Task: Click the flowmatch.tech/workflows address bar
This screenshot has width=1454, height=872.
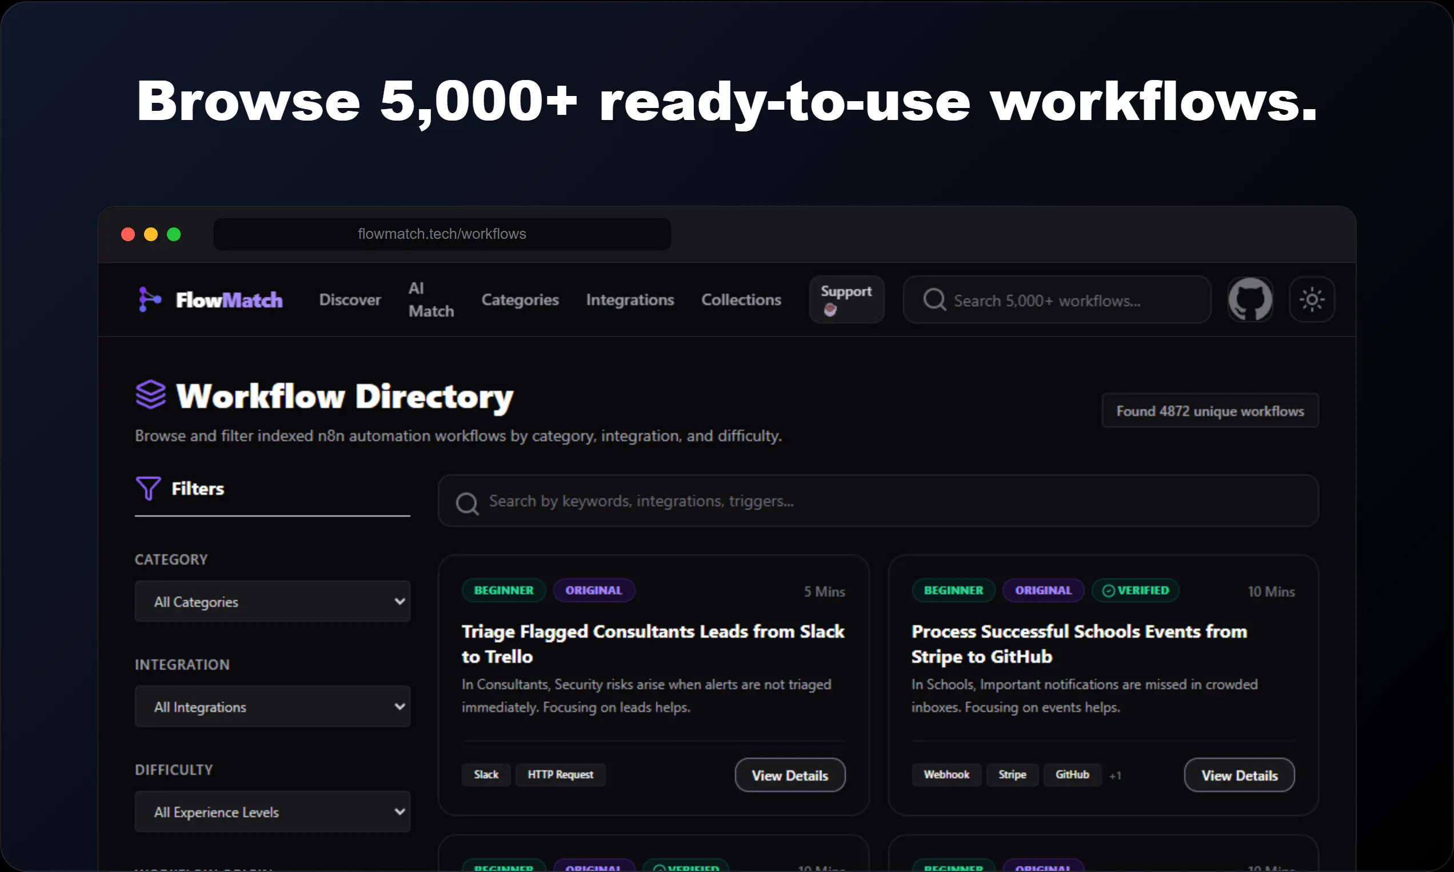Action: tap(442, 234)
